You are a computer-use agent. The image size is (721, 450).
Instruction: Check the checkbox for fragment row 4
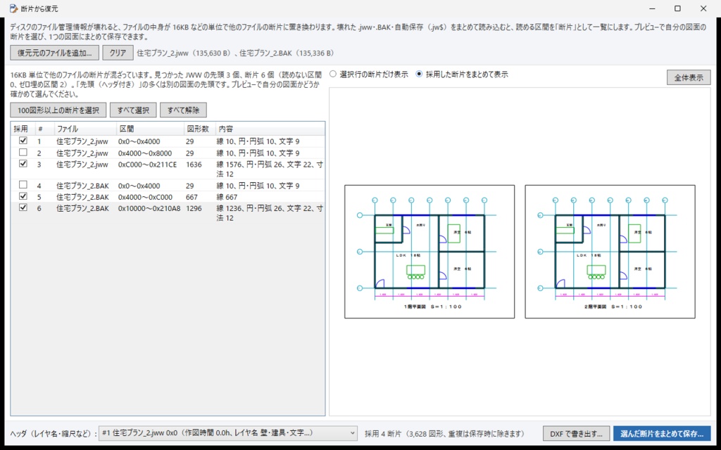click(23, 185)
